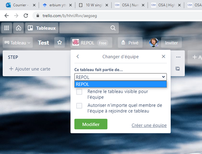202x154 pixels.
Task: Star the Test board
Action: click(60, 43)
